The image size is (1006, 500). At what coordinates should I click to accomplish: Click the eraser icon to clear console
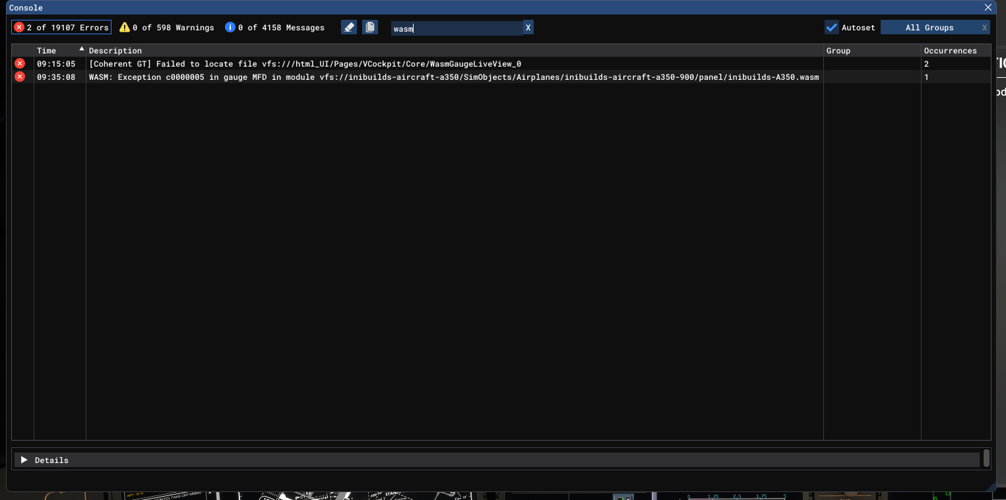[349, 27]
